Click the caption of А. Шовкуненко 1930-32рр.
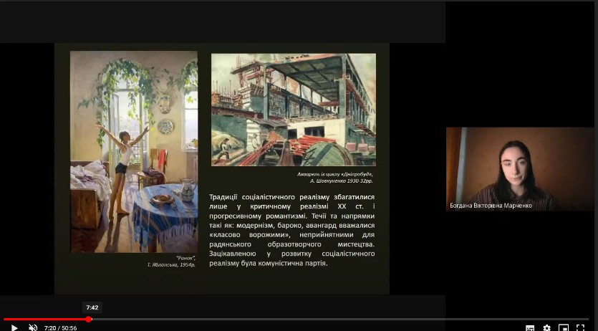This screenshot has height=331, width=598. [335, 178]
